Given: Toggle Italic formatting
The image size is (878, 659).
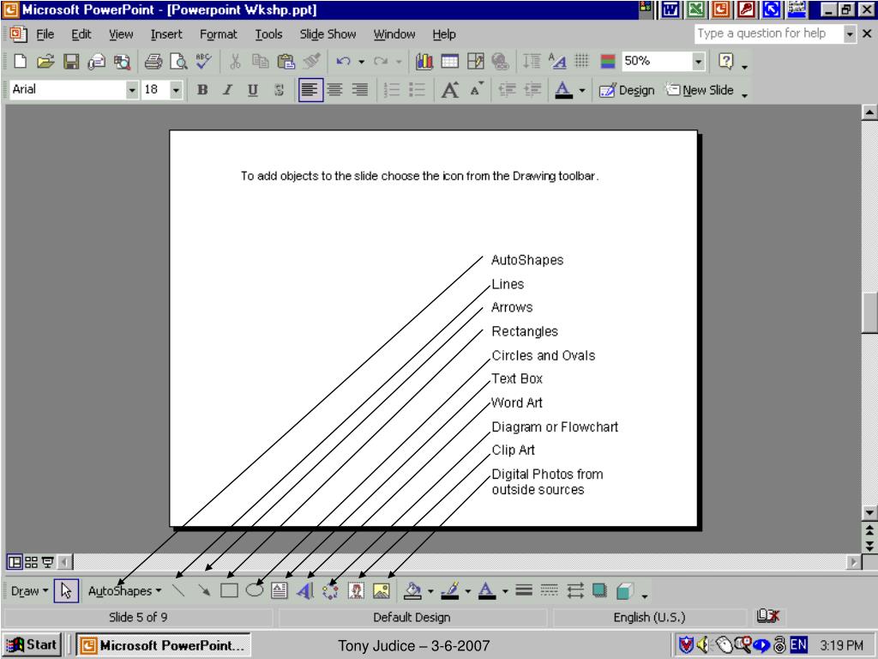Looking at the screenshot, I should click(227, 89).
